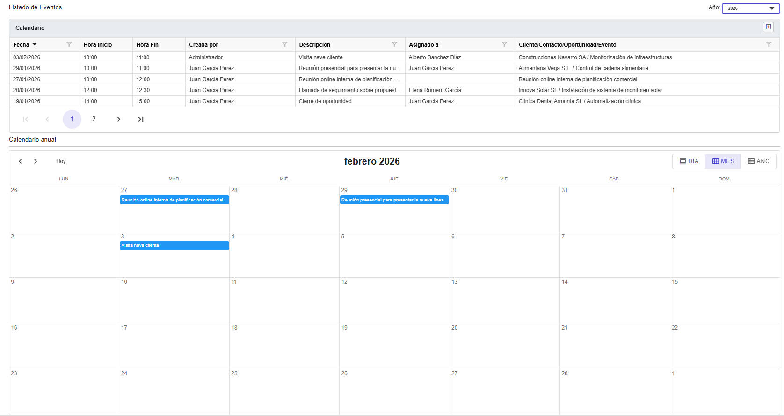Jump to the last page of events
The height and width of the screenshot is (416, 784).
[141, 119]
